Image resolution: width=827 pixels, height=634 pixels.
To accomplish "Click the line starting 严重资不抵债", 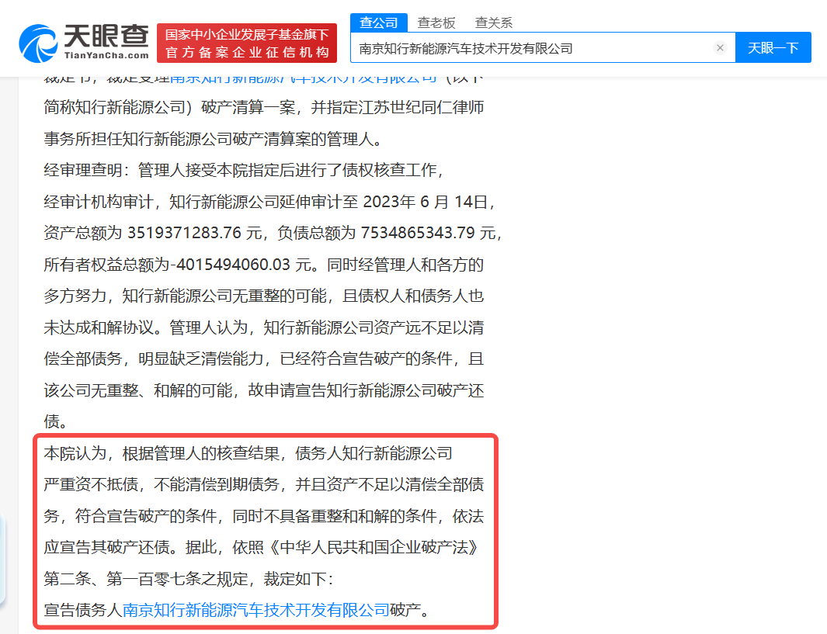I will [x=264, y=484].
